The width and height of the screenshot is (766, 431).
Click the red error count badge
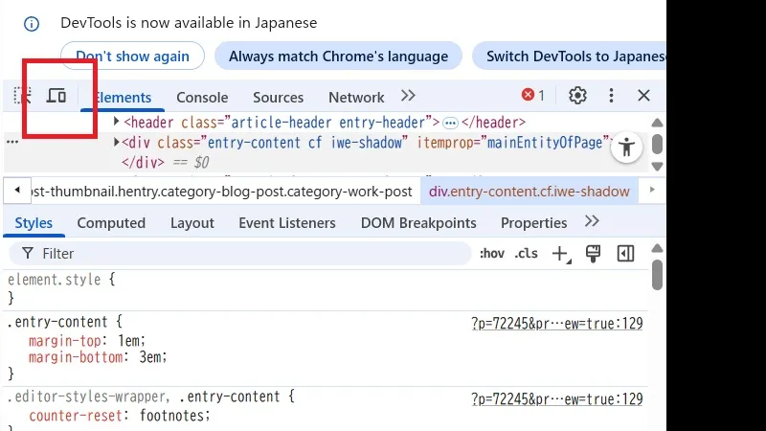pyautogui.click(x=533, y=95)
